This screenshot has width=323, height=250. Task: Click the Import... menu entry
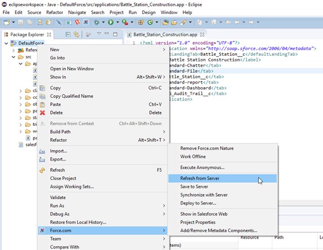[102, 151]
